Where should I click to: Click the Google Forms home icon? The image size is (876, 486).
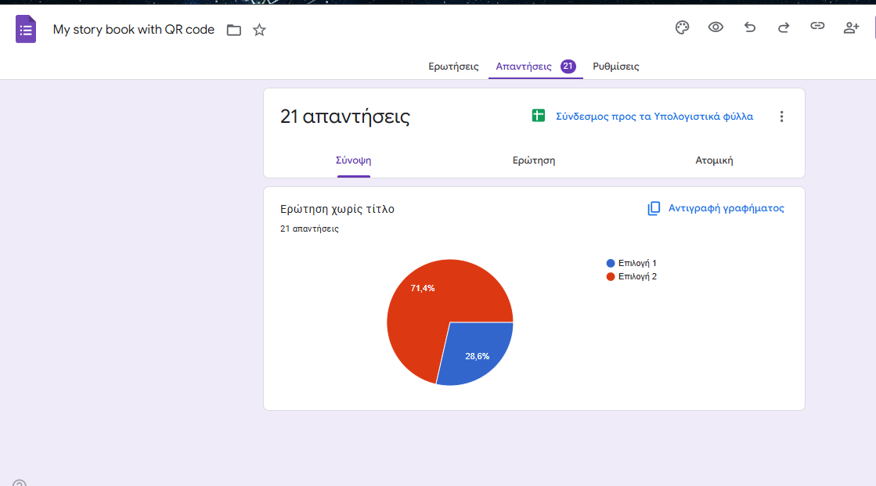(x=26, y=30)
